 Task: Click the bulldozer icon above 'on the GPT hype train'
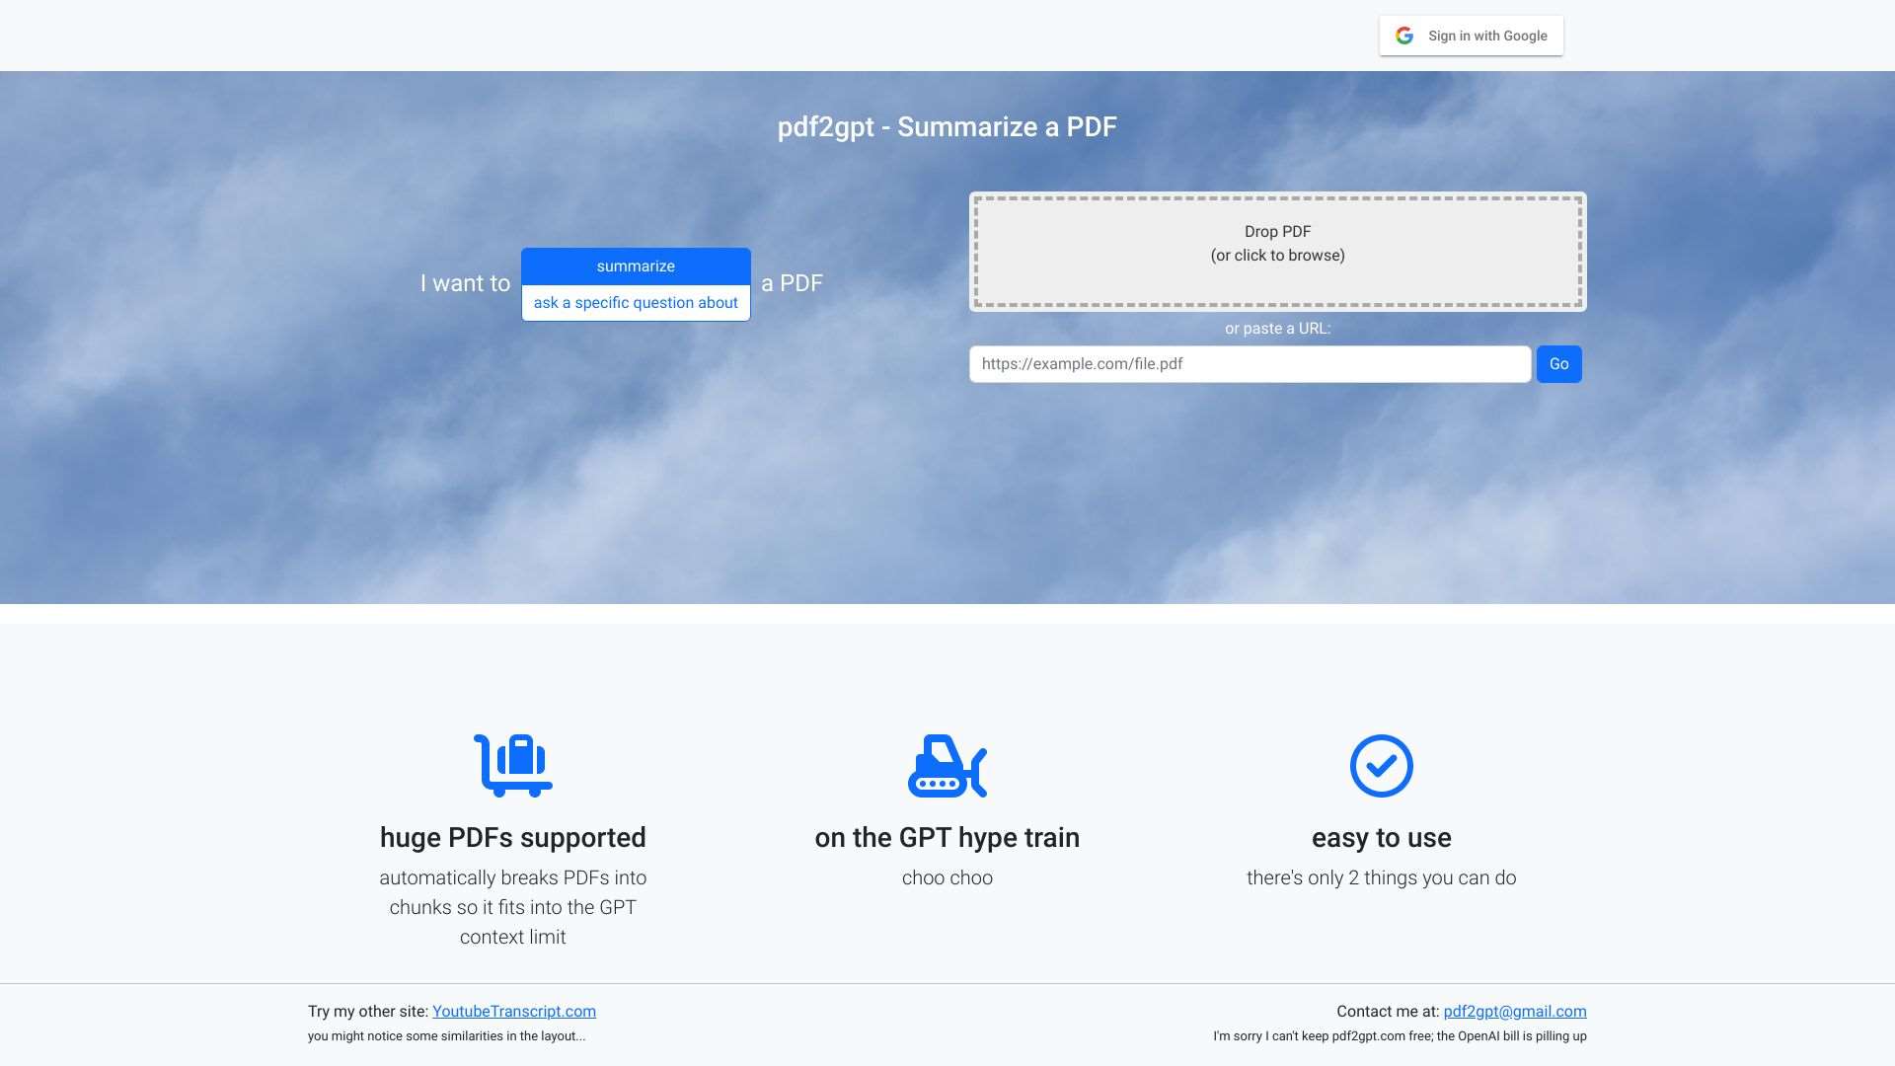(x=947, y=765)
